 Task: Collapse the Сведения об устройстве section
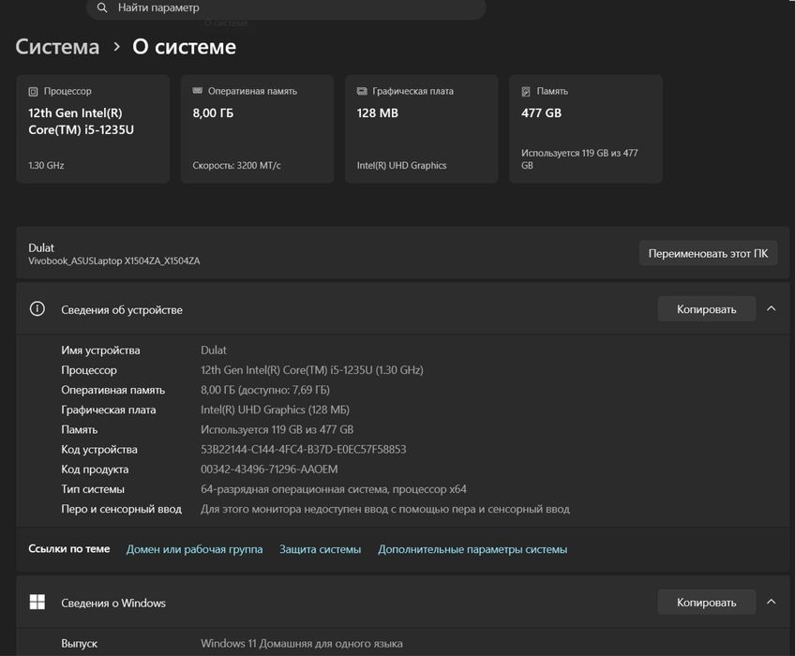tap(772, 308)
